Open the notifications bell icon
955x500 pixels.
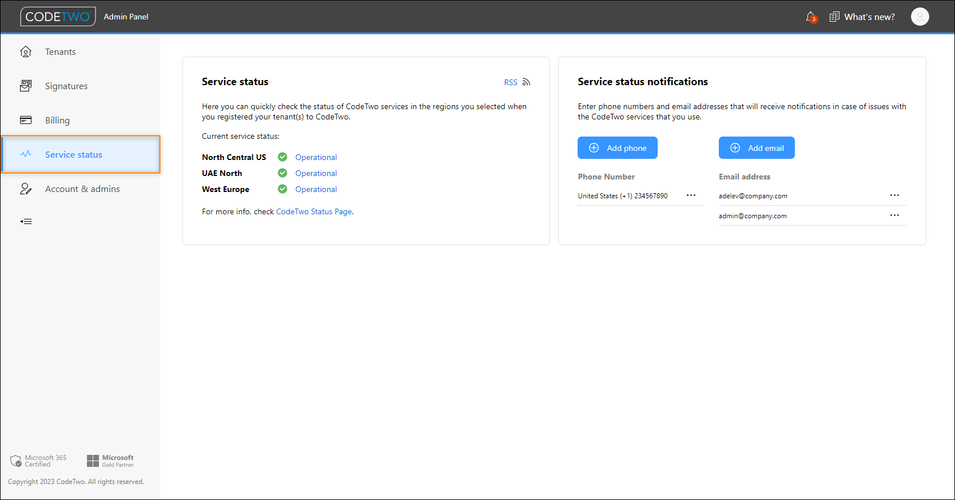pyautogui.click(x=811, y=17)
